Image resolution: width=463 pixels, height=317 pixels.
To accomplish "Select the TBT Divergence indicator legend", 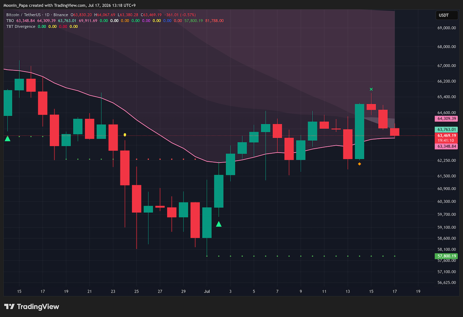I will (x=21, y=27).
